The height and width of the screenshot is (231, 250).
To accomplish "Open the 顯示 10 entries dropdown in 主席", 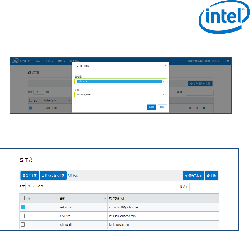I will coord(31,186).
